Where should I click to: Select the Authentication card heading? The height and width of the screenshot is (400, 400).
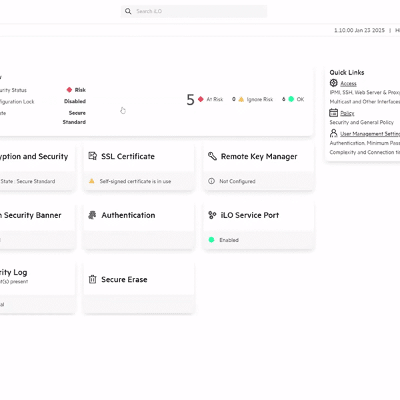[128, 215]
